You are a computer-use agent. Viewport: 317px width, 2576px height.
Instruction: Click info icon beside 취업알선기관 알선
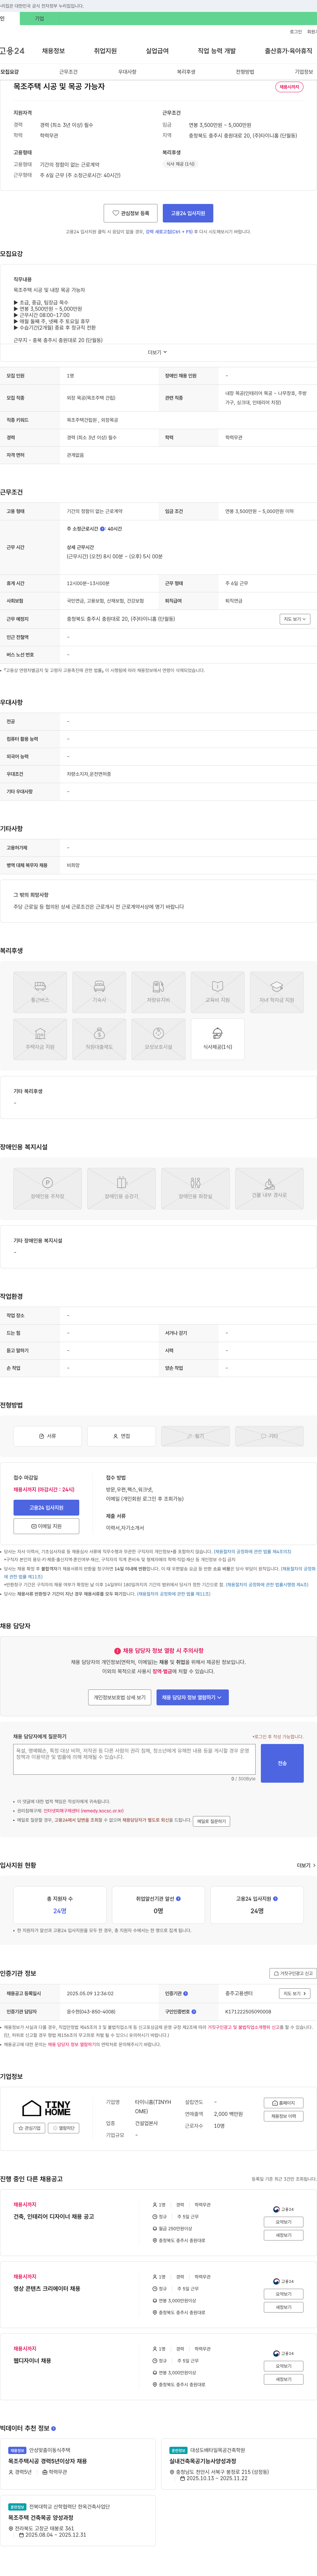(x=178, y=1899)
